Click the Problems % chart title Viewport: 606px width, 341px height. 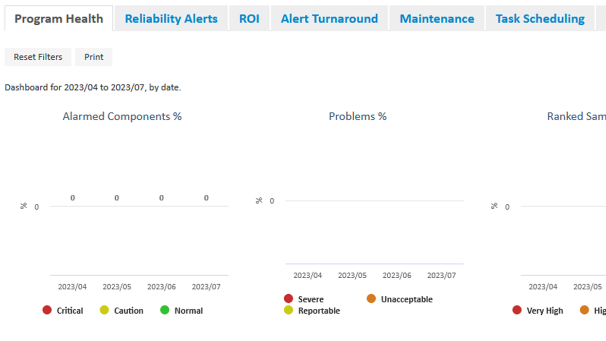click(x=358, y=117)
